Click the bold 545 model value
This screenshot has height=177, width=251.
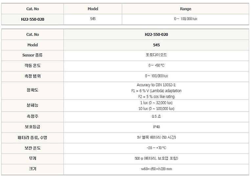156,45
